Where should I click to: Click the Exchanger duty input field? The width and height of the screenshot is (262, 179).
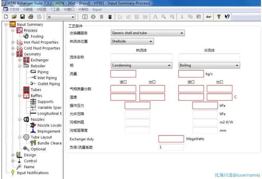tap(171, 139)
